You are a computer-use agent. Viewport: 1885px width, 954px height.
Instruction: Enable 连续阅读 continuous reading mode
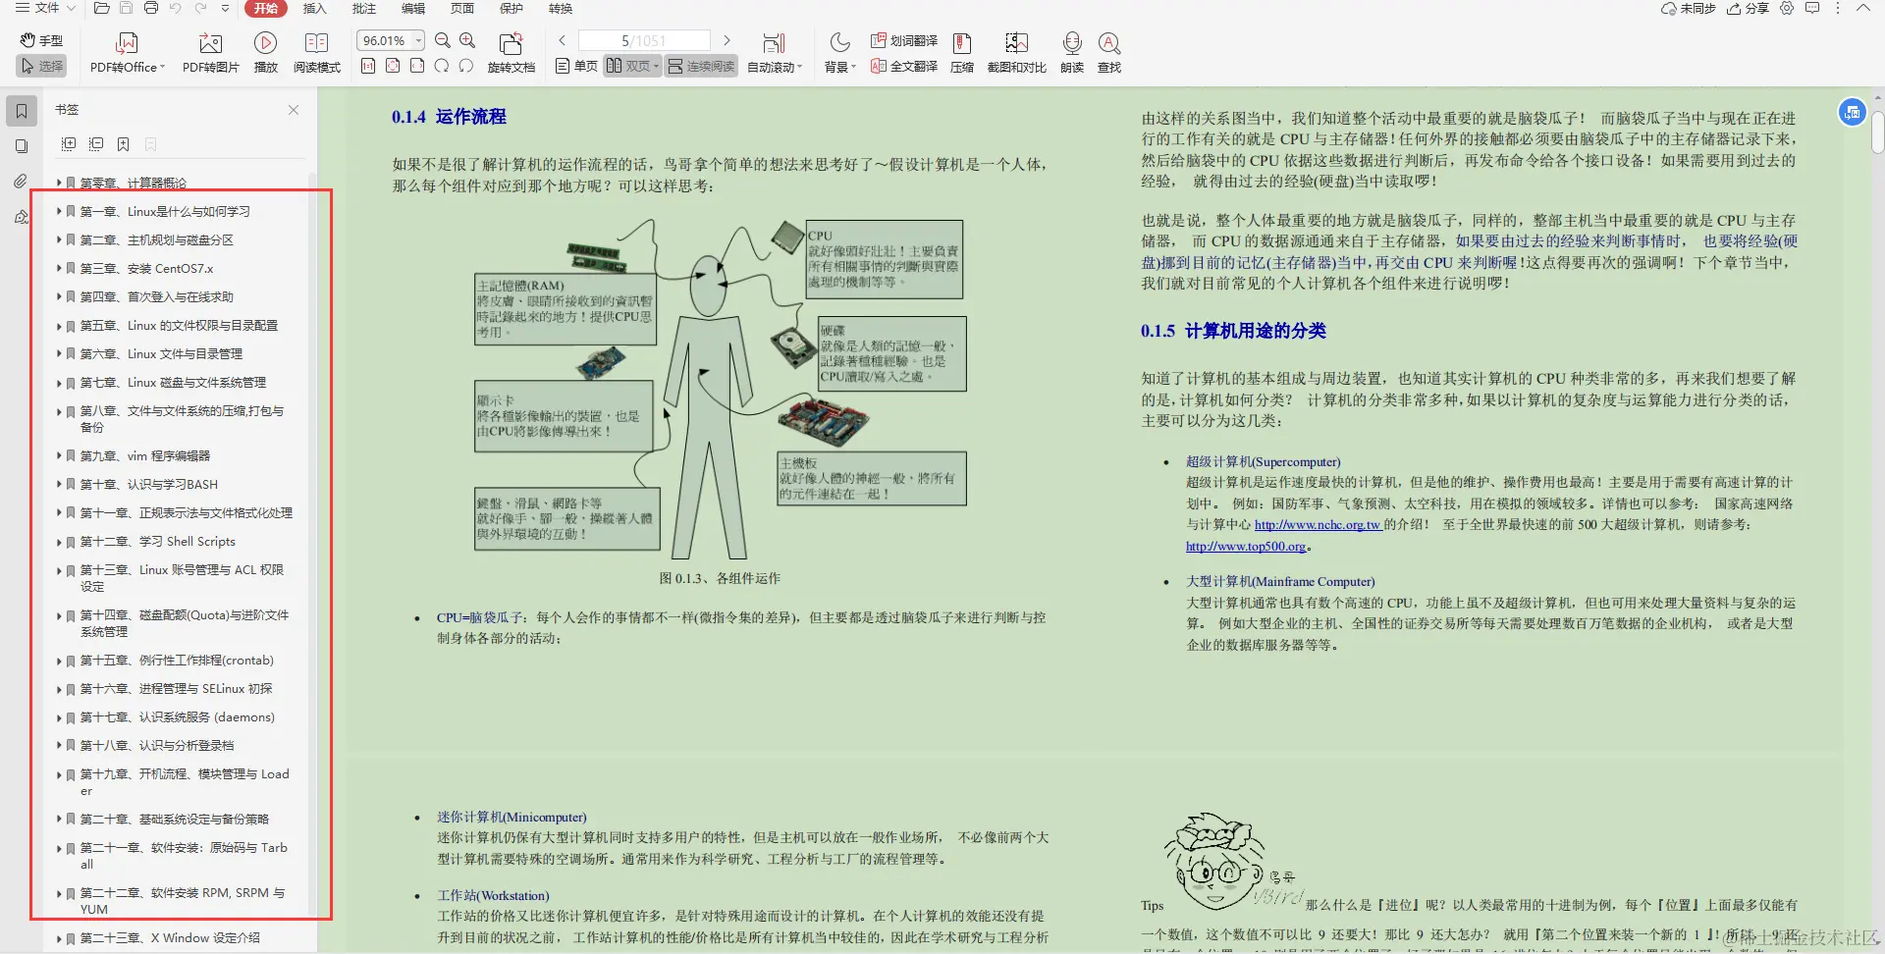click(x=700, y=67)
